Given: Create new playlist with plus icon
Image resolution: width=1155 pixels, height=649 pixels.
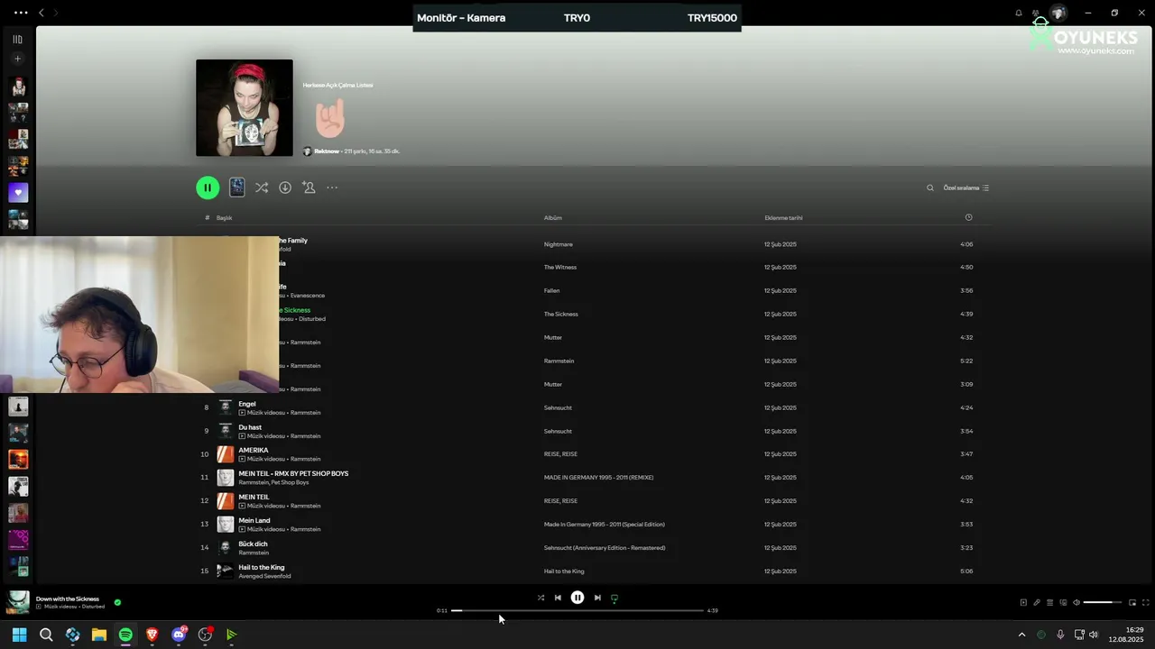Looking at the screenshot, I should point(17,59).
